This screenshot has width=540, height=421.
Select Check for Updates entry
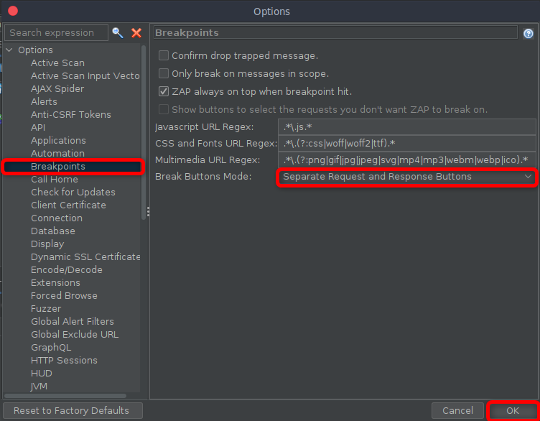click(x=73, y=193)
